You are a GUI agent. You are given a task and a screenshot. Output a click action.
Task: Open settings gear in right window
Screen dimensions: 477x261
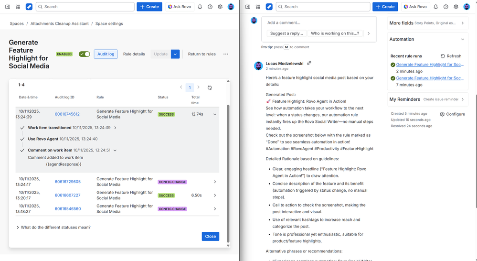[456, 7]
